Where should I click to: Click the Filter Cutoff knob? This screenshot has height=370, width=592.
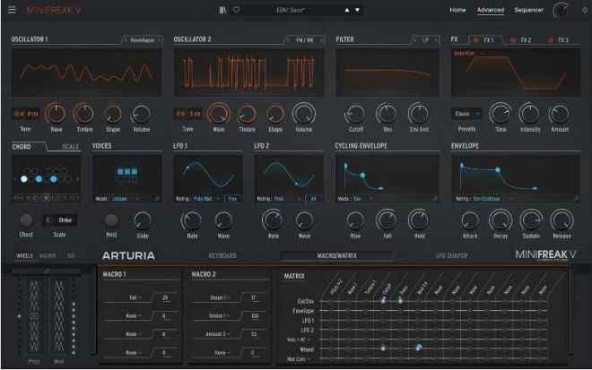[355, 114]
